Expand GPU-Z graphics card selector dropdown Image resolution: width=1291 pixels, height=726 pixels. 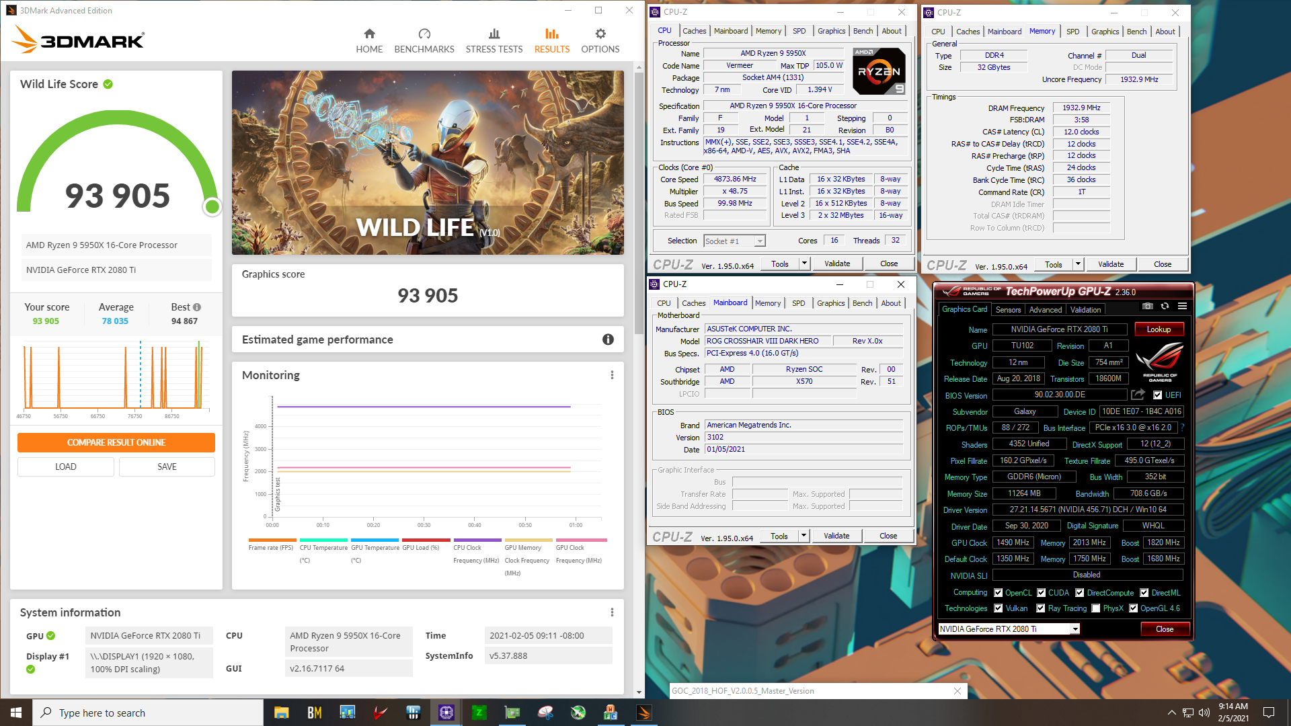point(1075,629)
